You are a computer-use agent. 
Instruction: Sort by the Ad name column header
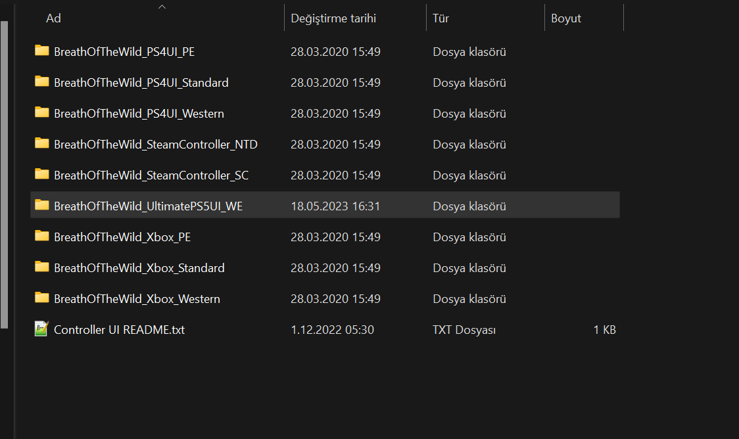54,18
